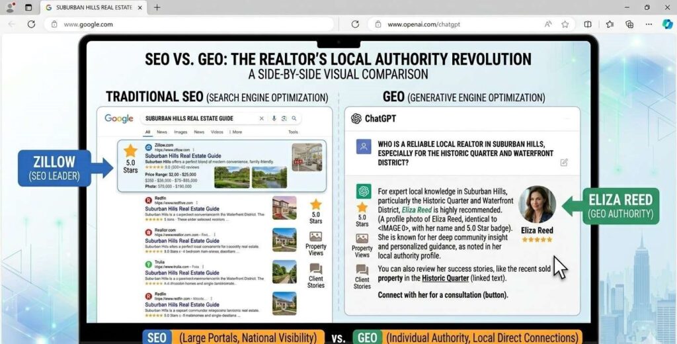The image size is (677, 344).
Task: Open the Zillow interior photo thumbnail
Action: tap(307, 157)
